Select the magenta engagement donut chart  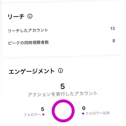(63, 111)
